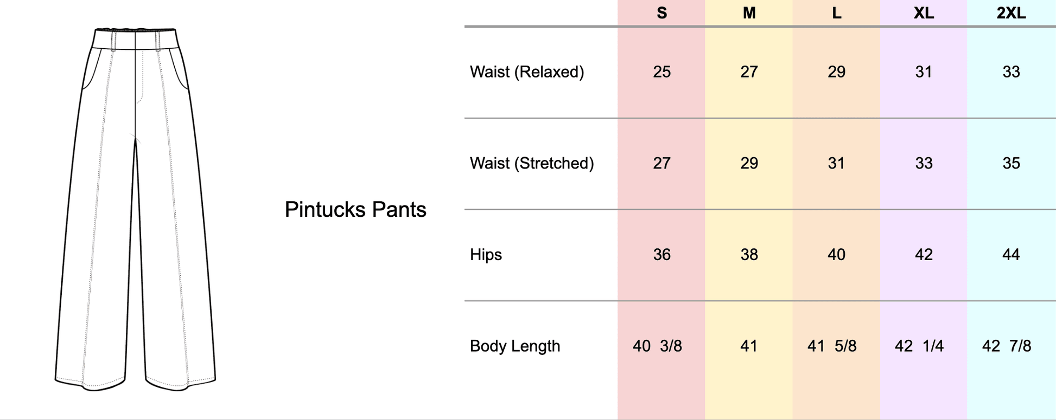Click the XL body length 42 1/4
This screenshot has width=1056, height=420.
tap(919, 346)
